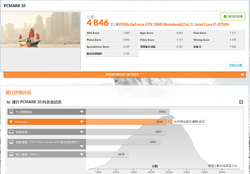Click the 4801 gaming laptop bar

pos(126,132)
